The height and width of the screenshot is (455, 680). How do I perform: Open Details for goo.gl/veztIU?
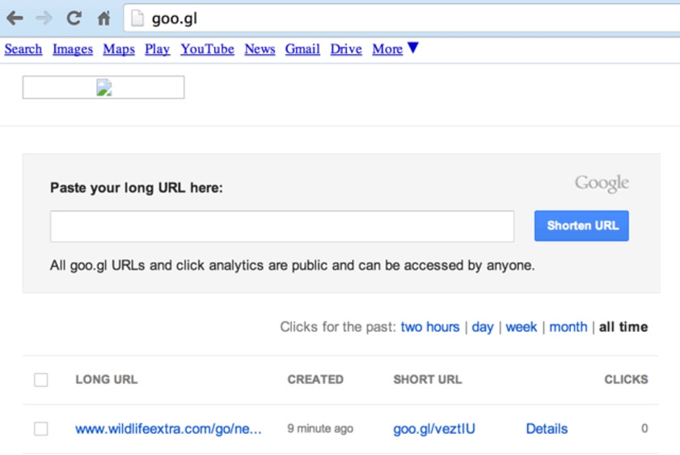point(547,429)
